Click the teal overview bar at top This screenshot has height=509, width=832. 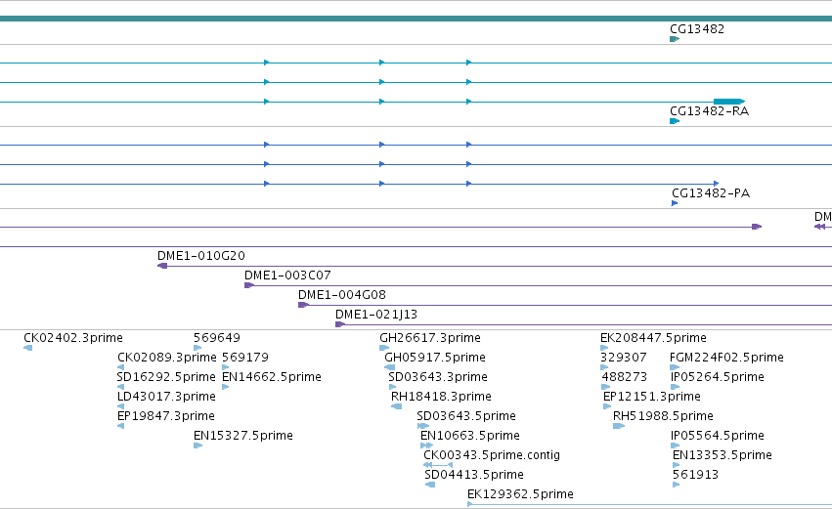point(416,19)
